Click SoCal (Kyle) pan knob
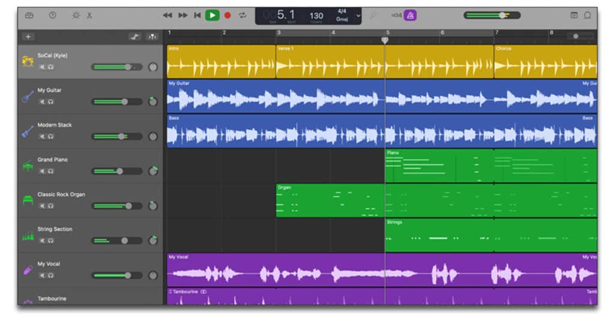The width and height of the screenshot is (615, 316). click(153, 67)
